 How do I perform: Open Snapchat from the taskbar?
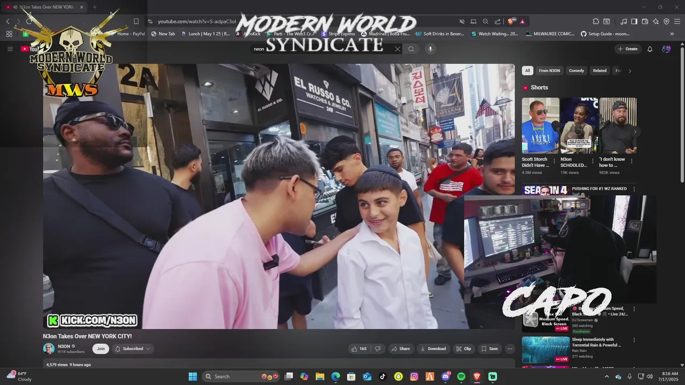(398, 376)
